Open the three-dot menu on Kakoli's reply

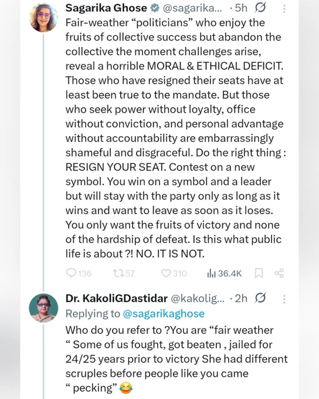pyautogui.click(x=284, y=299)
